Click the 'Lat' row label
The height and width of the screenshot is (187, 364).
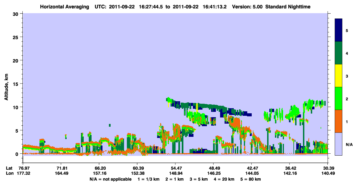pos(9,168)
